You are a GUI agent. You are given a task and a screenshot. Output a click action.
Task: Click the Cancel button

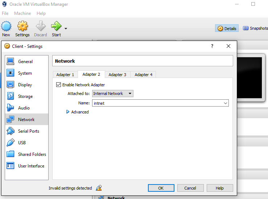coord(190,188)
